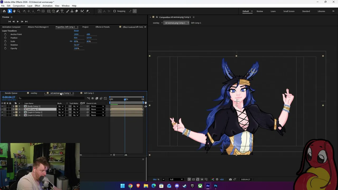This screenshot has width=338, height=190.
Task: Click the Show Channel color icon
Action: point(213,179)
